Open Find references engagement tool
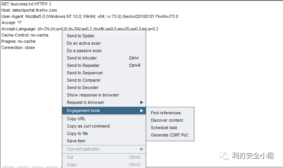The height and width of the screenshot is (168, 283). 166,113
